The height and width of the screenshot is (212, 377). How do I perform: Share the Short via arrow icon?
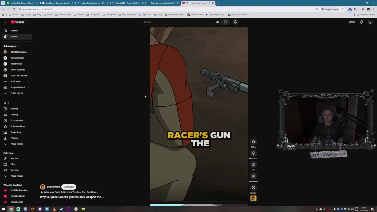[x=253, y=176]
